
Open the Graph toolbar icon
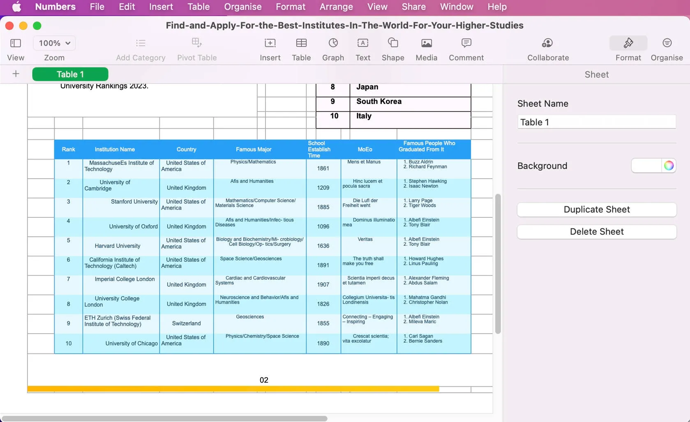[x=333, y=43]
